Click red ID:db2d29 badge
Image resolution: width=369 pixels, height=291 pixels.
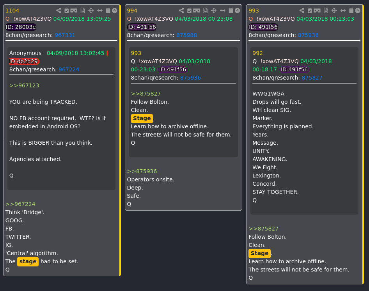24,61
